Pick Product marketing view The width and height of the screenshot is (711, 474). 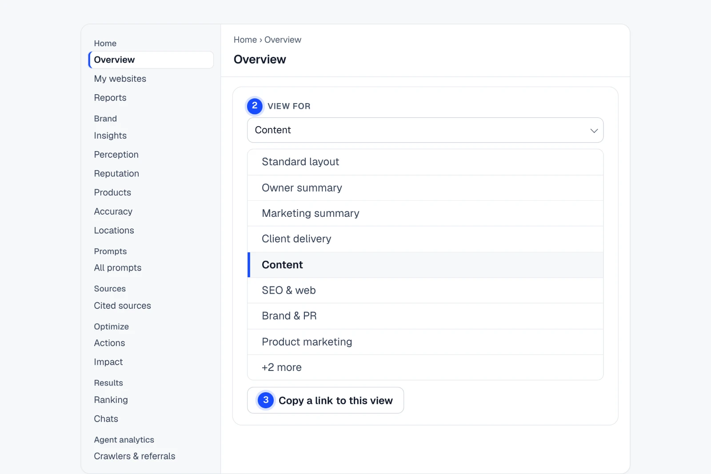(x=425, y=342)
